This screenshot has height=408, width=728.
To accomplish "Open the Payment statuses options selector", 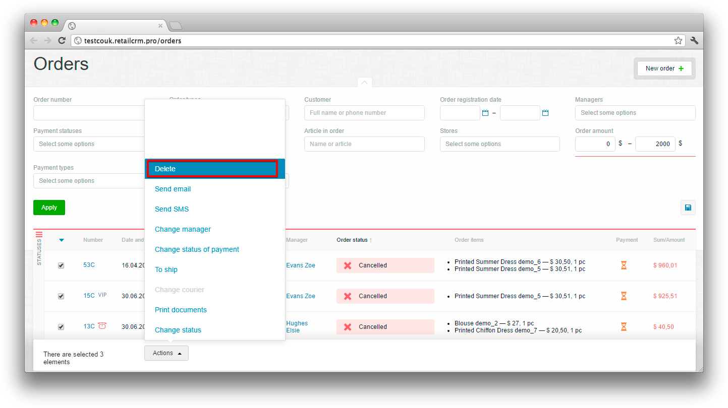I will [x=89, y=144].
